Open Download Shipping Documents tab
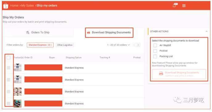 (109, 32)
